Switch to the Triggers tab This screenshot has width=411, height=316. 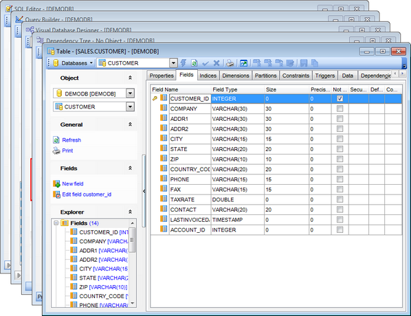(325, 76)
